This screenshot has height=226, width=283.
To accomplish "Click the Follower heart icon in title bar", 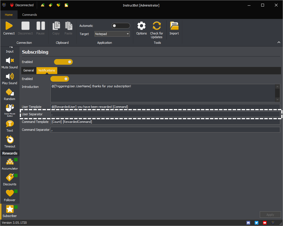I will (58, 5).
